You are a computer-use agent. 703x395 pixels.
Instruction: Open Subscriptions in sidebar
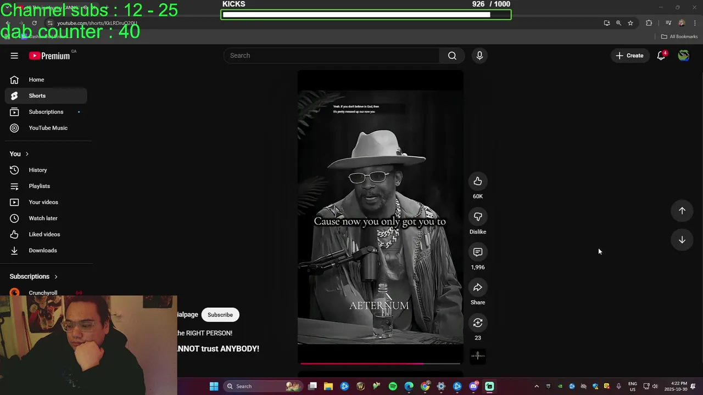(46, 112)
